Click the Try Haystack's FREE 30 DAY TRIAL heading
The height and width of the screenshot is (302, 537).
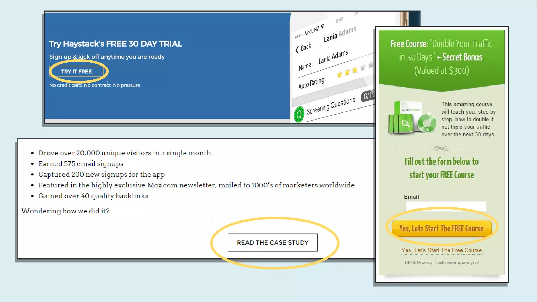point(115,44)
